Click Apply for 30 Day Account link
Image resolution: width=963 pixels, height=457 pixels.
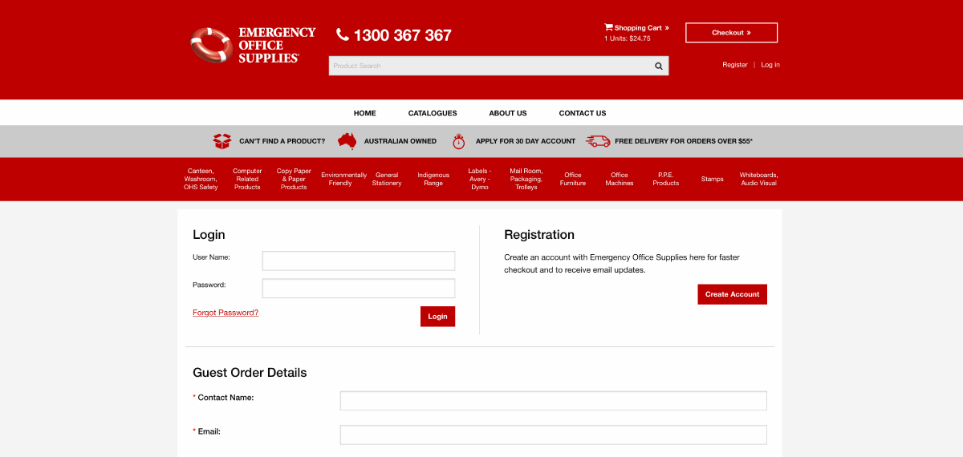(526, 141)
